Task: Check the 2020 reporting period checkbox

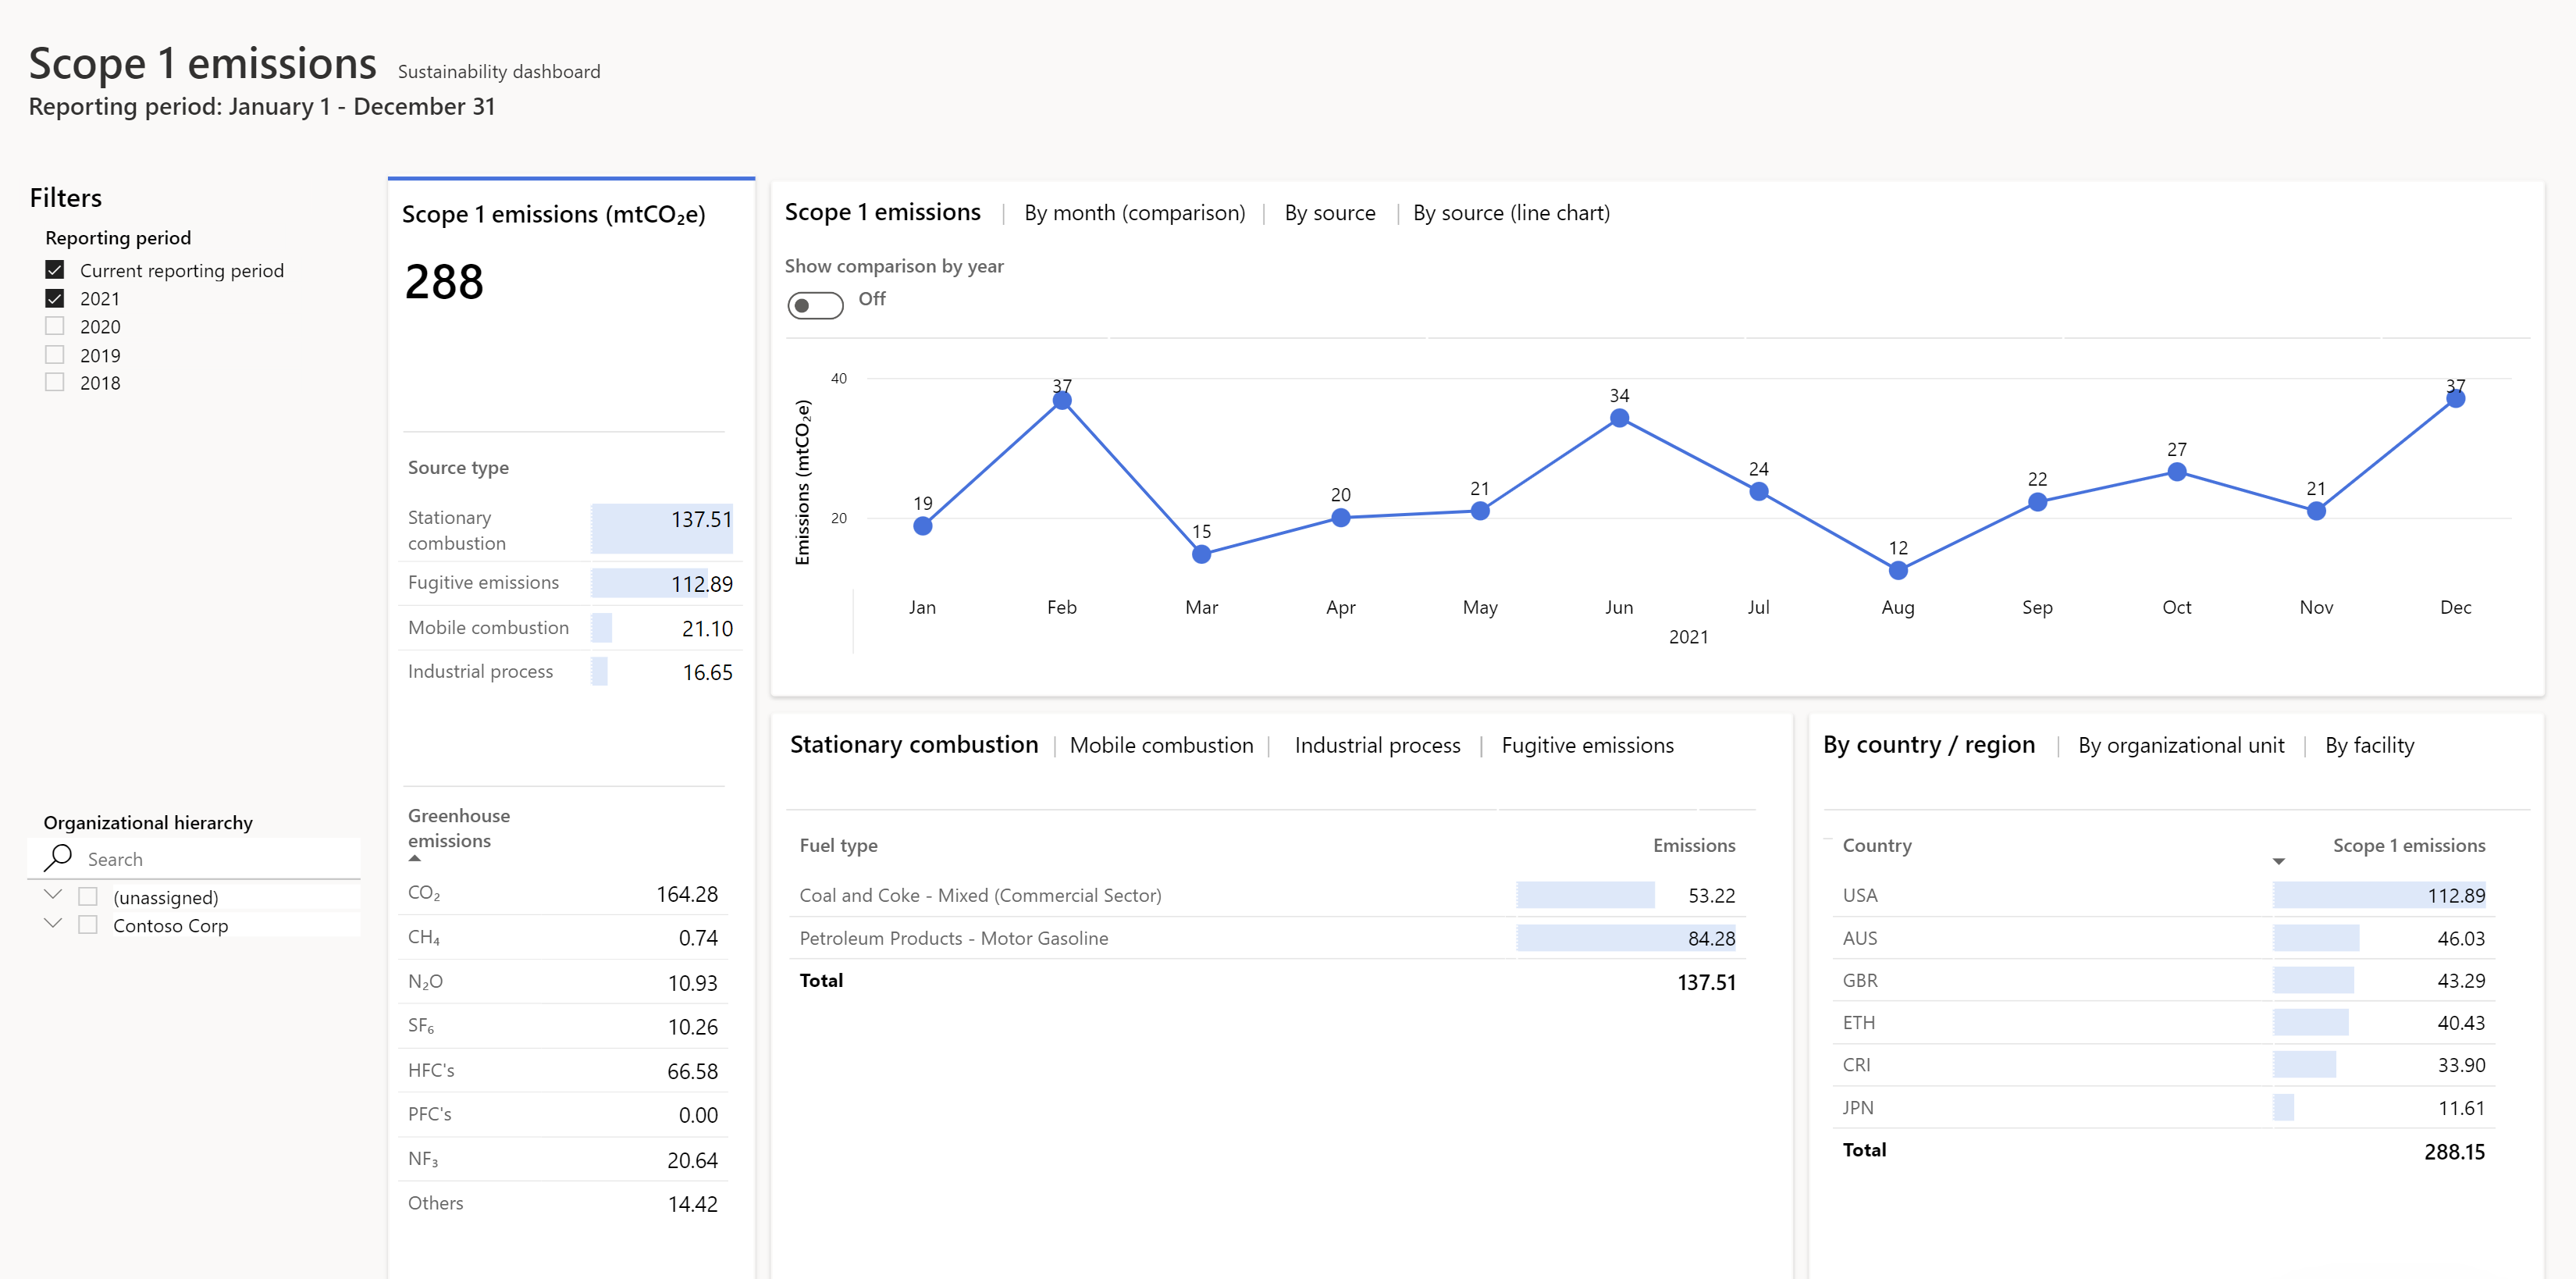Action: pyautogui.click(x=55, y=326)
